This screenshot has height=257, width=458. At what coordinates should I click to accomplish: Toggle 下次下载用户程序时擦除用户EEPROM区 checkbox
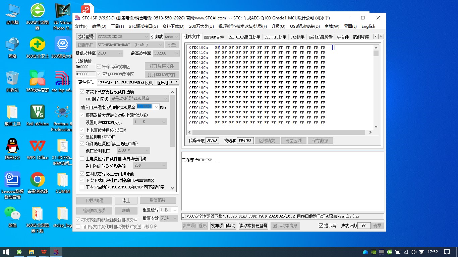[x=82, y=180]
